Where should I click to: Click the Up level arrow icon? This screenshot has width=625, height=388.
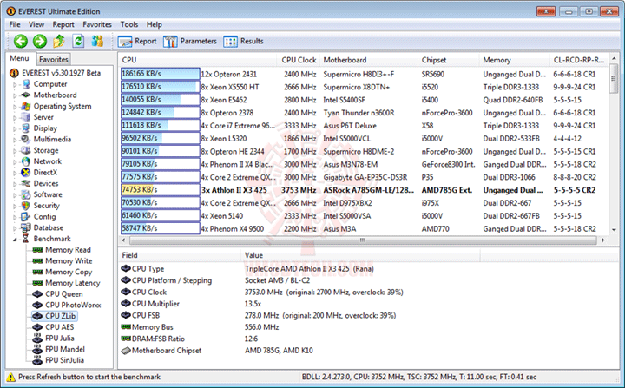59,41
